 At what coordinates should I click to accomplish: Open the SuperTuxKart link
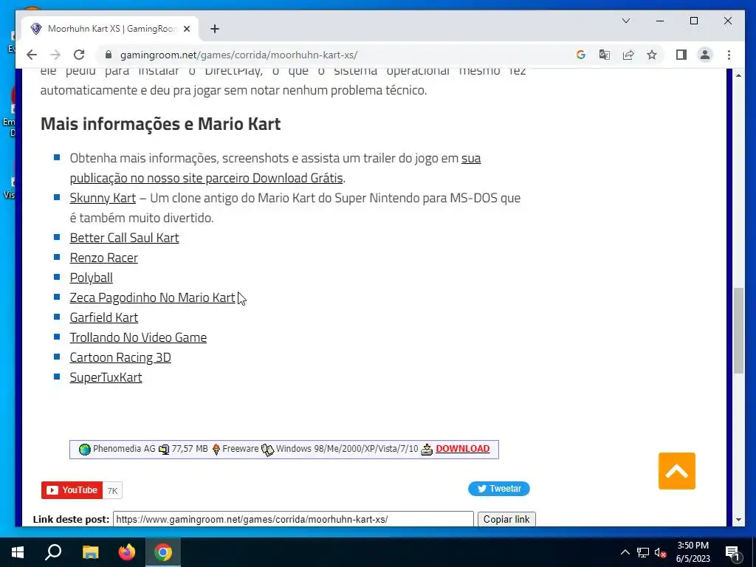[106, 377]
